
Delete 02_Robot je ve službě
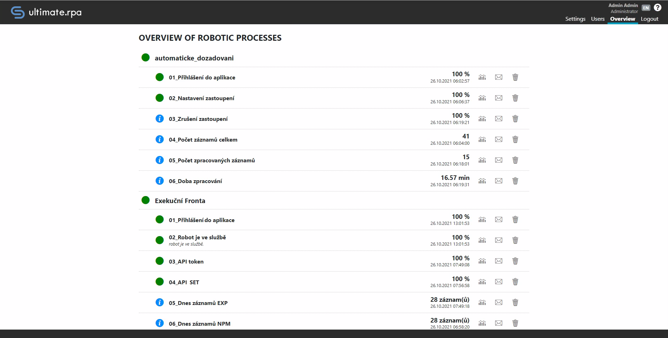click(515, 240)
